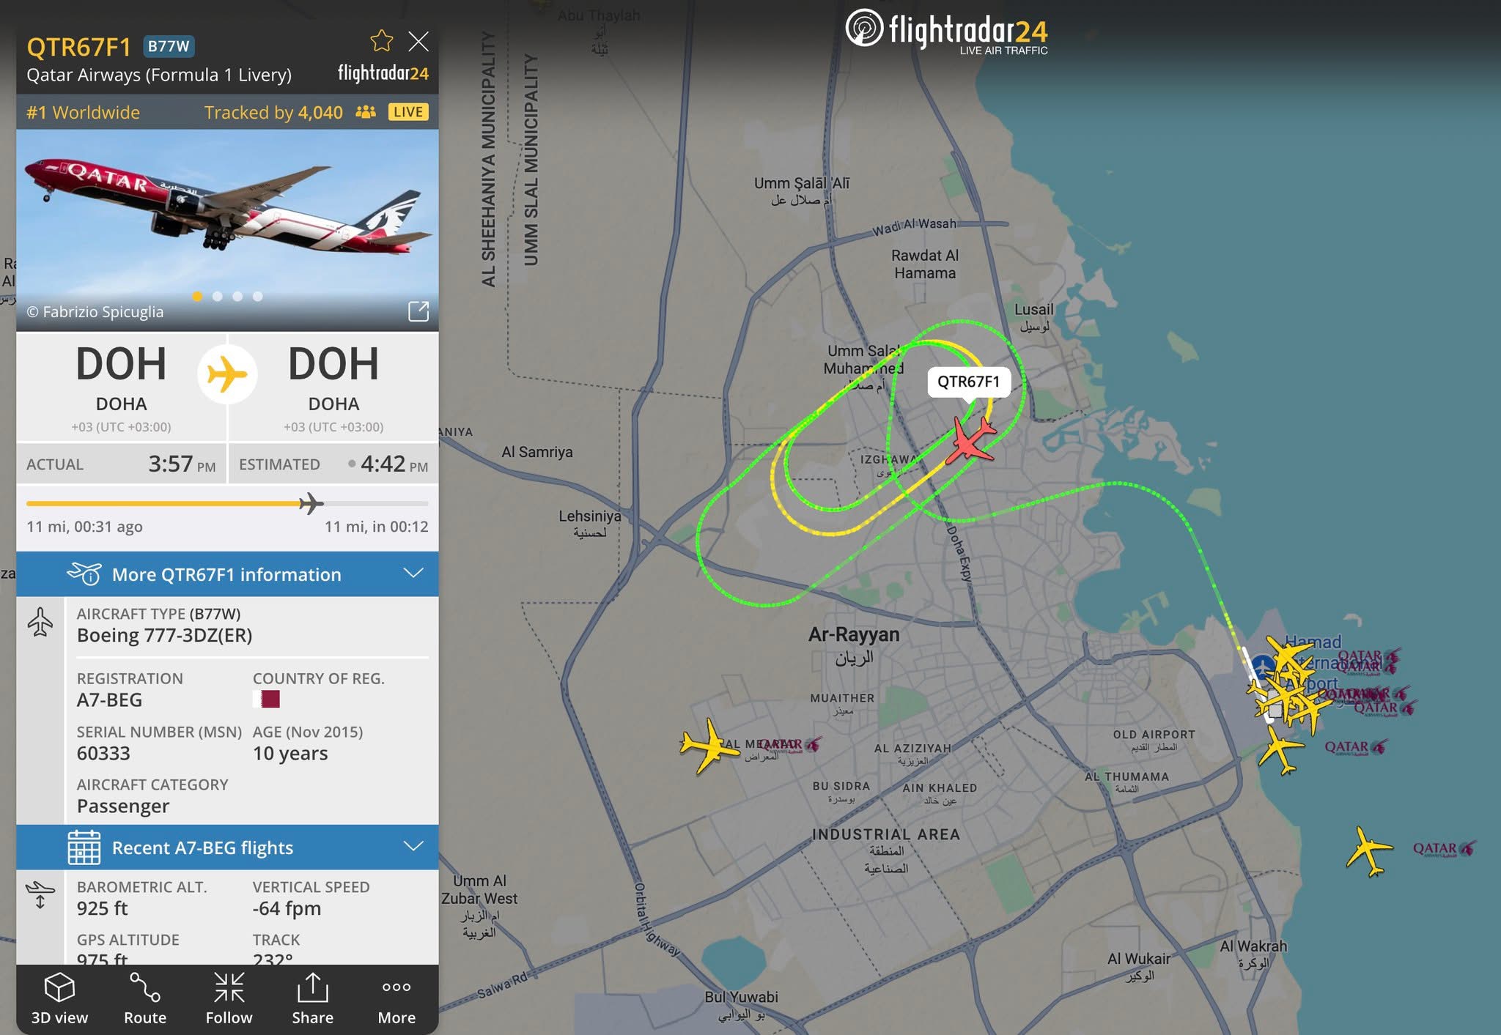This screenshot has width=1501, height=1035.
Task: Open the flightradar24 logo link in panel
Action: pyautogui.click(x=383, y=73)
